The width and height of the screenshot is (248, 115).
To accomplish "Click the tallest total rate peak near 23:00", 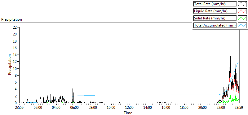I will tap(230, 33).
